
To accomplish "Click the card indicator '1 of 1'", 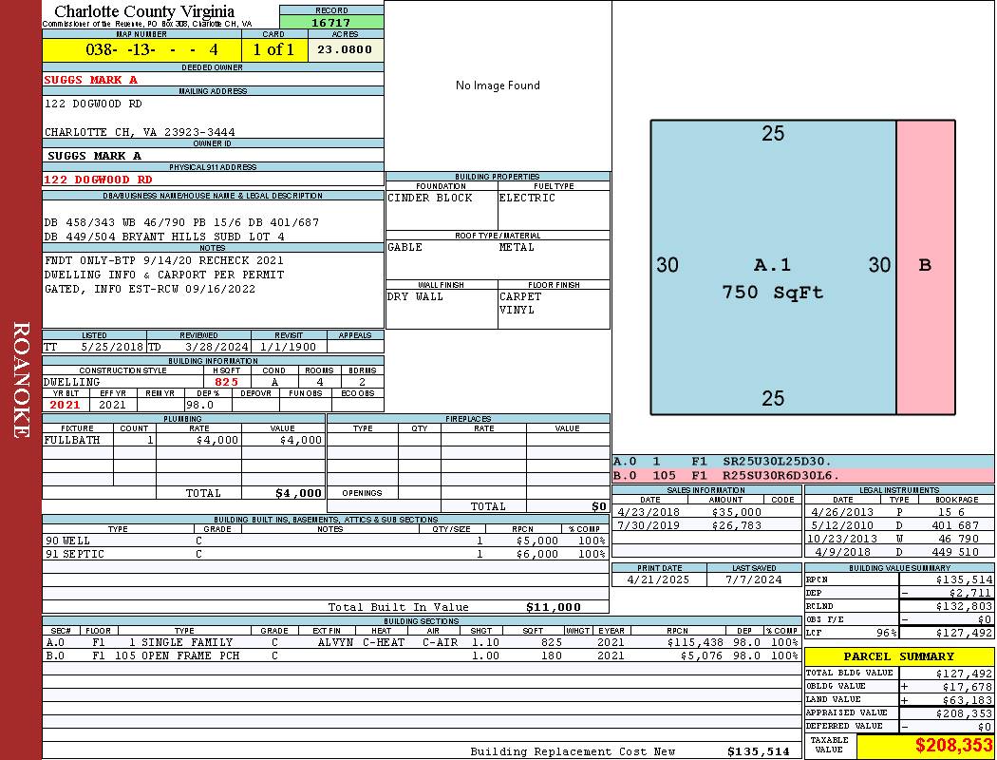I will pos(273,49).
